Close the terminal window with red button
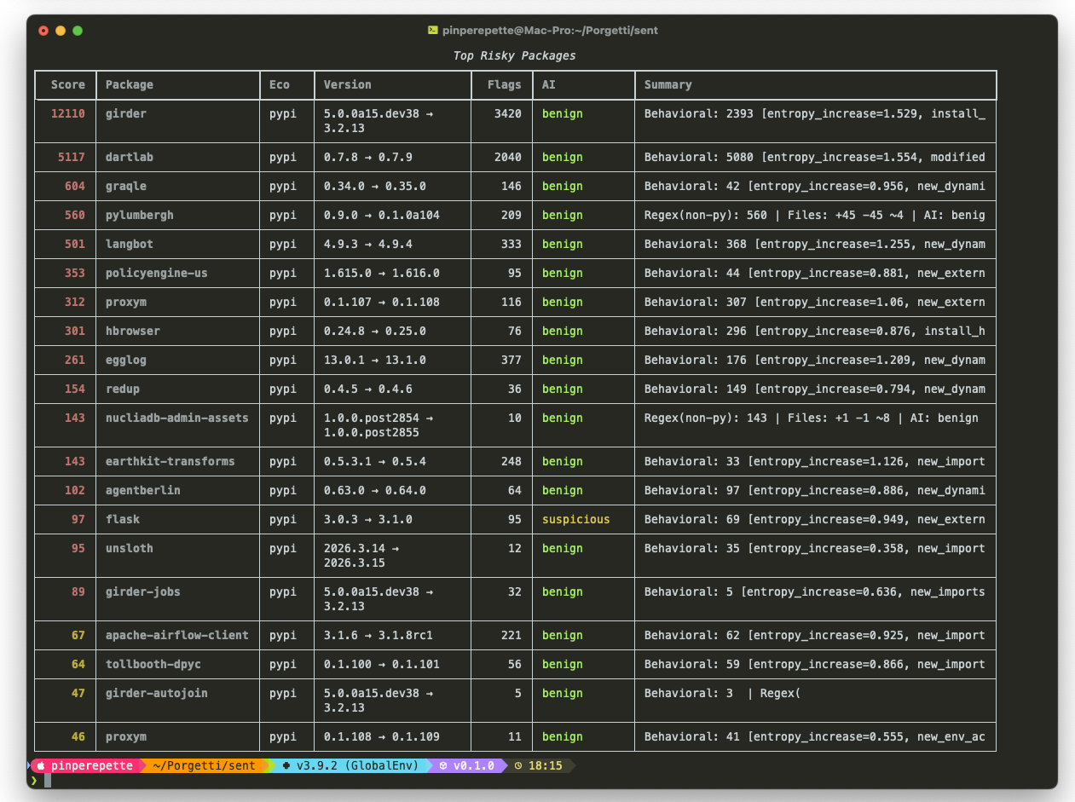 43,31
